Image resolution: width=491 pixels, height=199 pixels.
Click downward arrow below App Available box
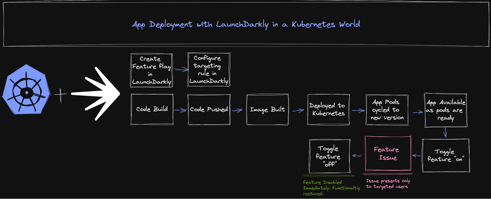(x=445, y=132)
